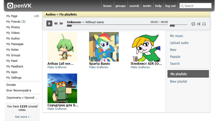This screenshot has width=219, height=125.
Task: Open Maks Grafonov under Саундтрек playlist
Action: (x=57, y=109)
